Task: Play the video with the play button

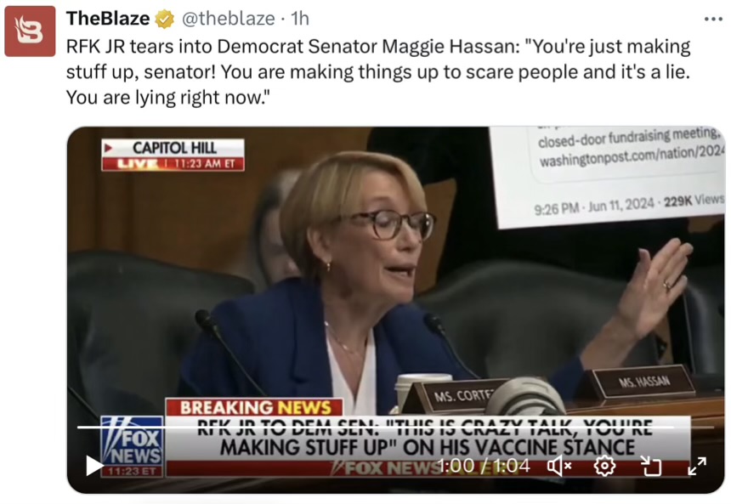Action: pyautogui.click(x=93, y=465)
